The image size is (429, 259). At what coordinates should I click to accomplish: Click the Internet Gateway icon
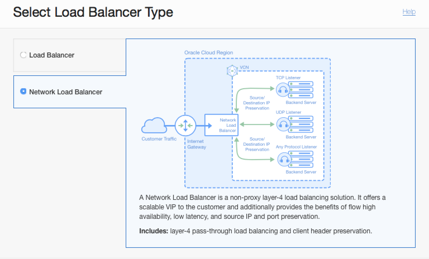point(185,126)
